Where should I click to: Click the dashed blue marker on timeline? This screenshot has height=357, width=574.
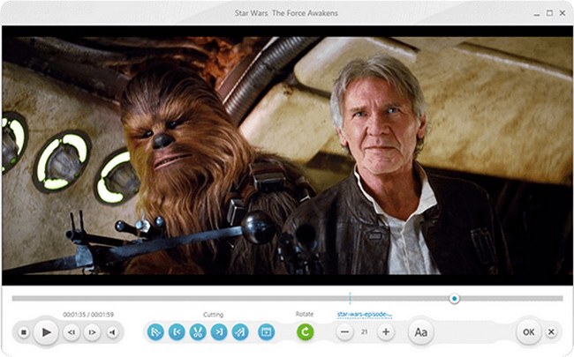pyautogui.click(x=350, y=298)
